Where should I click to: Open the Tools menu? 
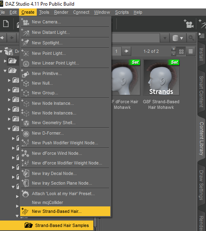click(44, 12)
